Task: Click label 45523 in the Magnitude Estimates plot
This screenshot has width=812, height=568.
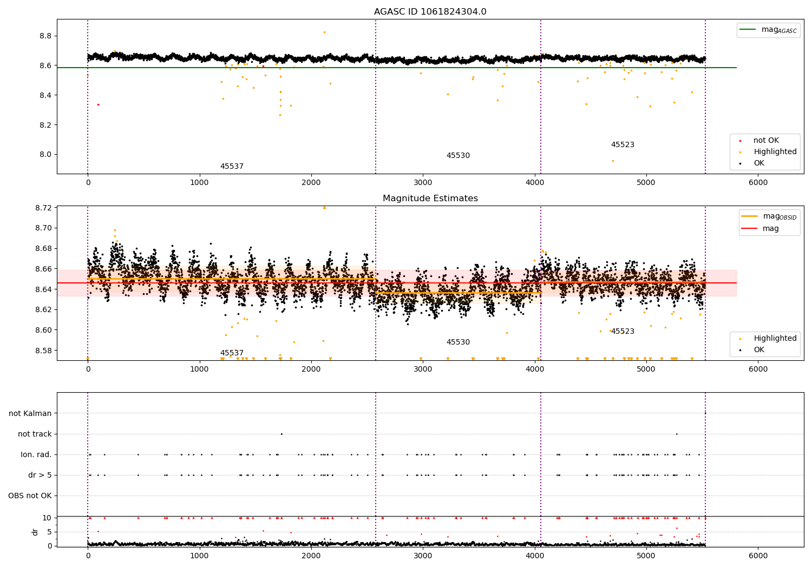Action: [623, 331]
